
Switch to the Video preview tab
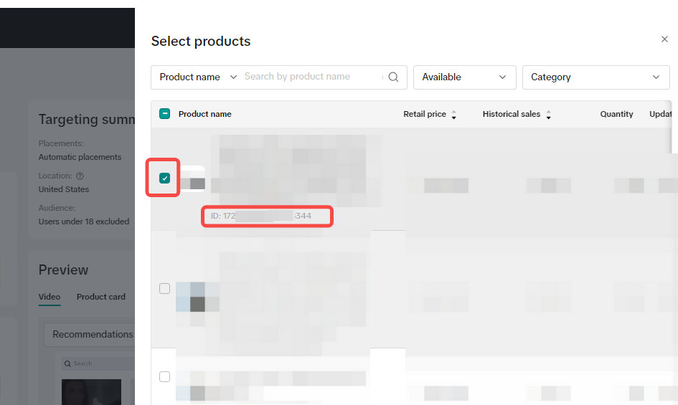click(x=50, y=297)
